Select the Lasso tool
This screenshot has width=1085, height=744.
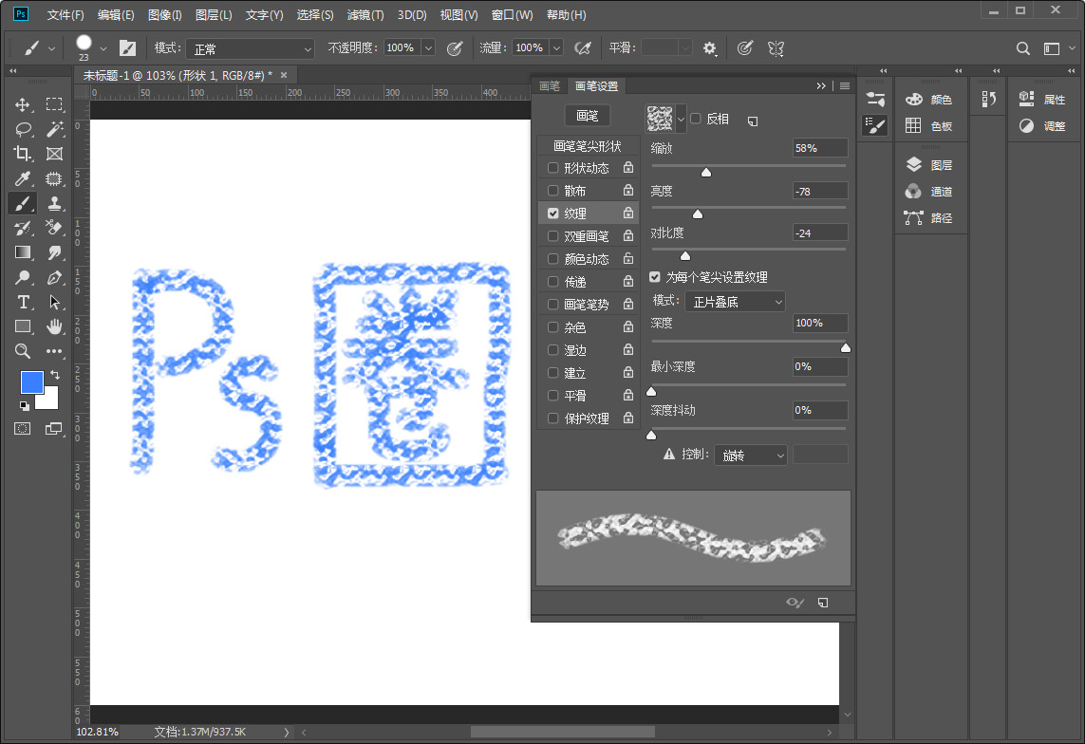pyautogui.click(x=22, y=129)
